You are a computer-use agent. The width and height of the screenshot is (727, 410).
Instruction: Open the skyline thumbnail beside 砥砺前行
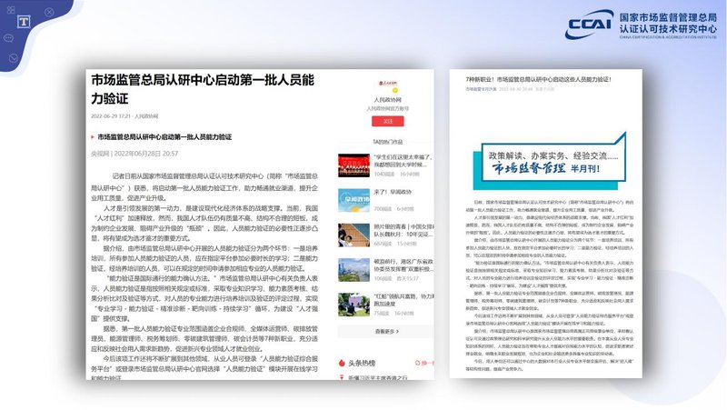pyautogui.click(x=354, y=270)
